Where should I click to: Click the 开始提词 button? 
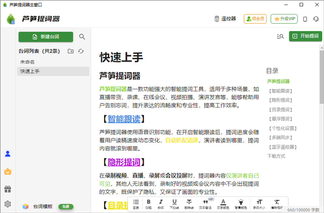click(x=305, y=36)
